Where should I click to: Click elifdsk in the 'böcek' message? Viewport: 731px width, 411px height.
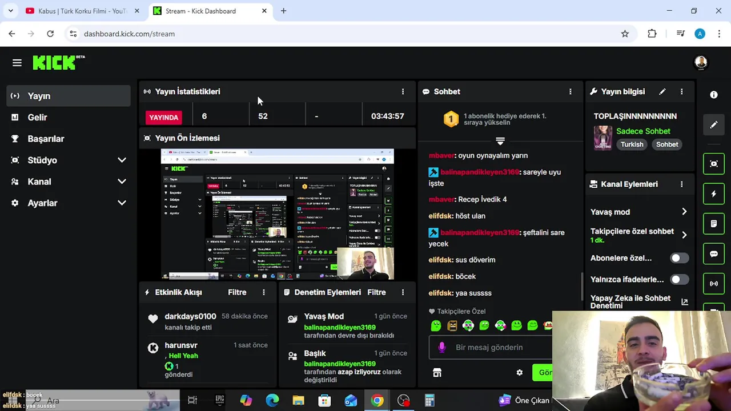[440, 276]
